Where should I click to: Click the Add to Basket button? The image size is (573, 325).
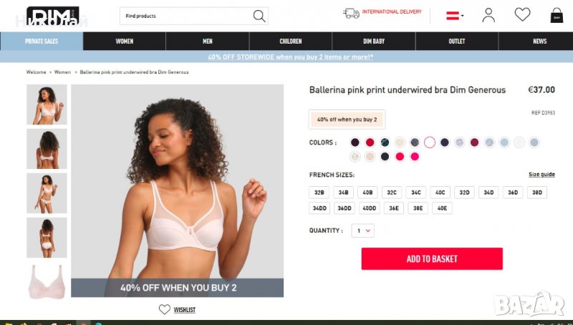[x=432, y=259]
